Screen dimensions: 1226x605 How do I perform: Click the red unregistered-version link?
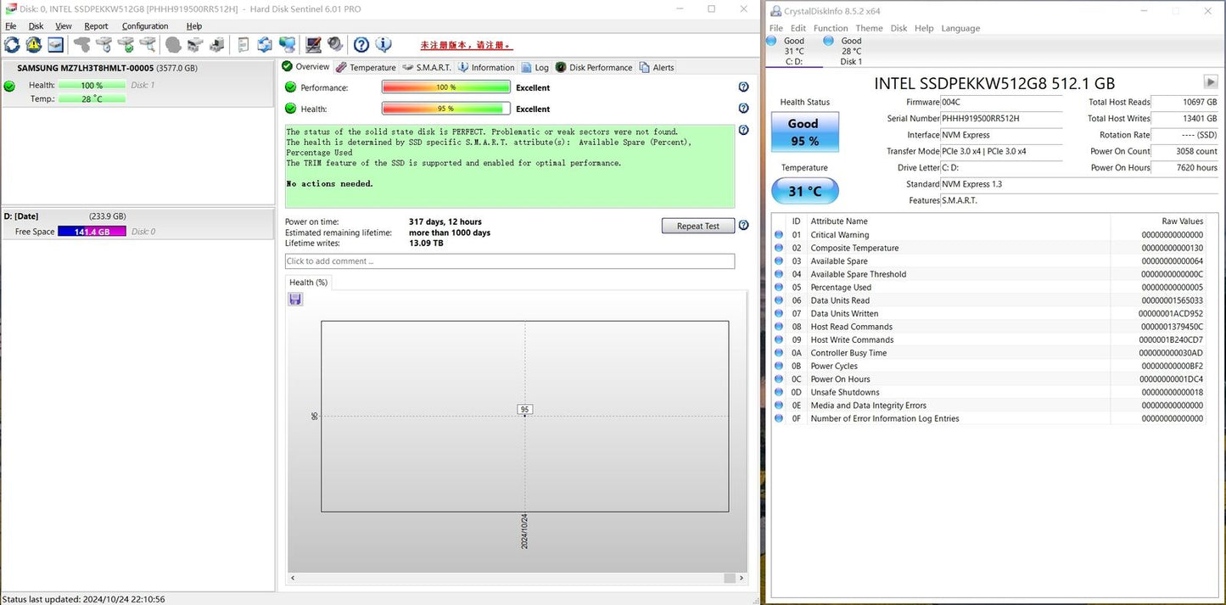[467, 46]
